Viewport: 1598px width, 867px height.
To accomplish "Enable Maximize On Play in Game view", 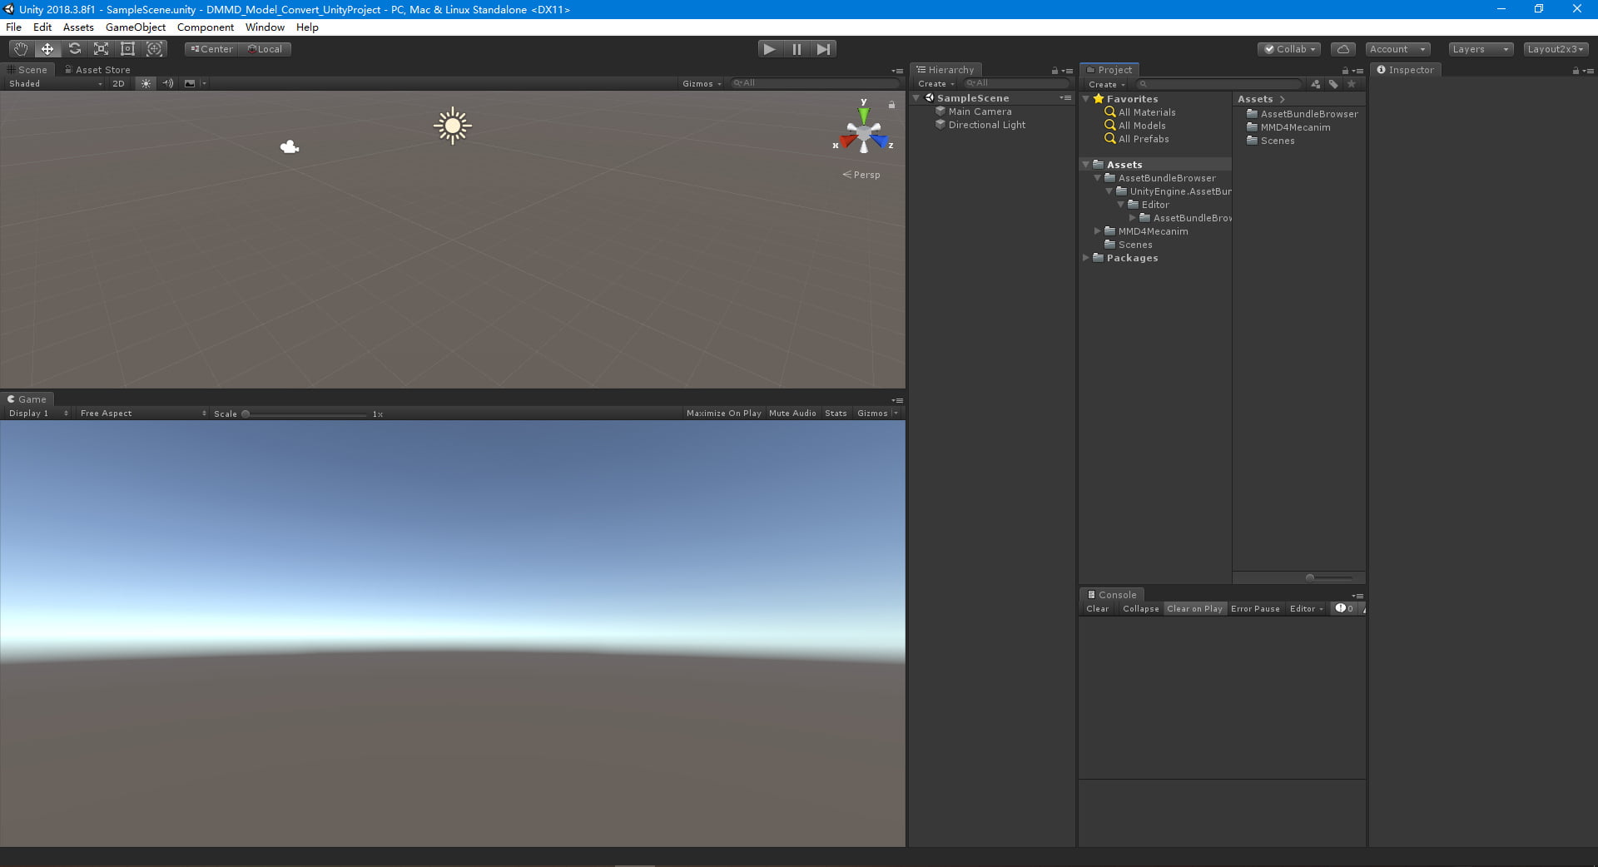I will coord(722,413).
